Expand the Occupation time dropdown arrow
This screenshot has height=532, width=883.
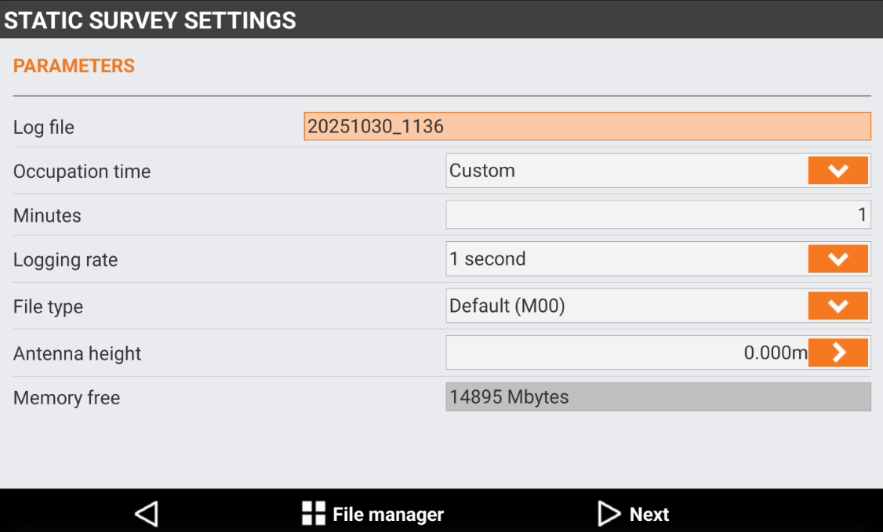(838, 171)
